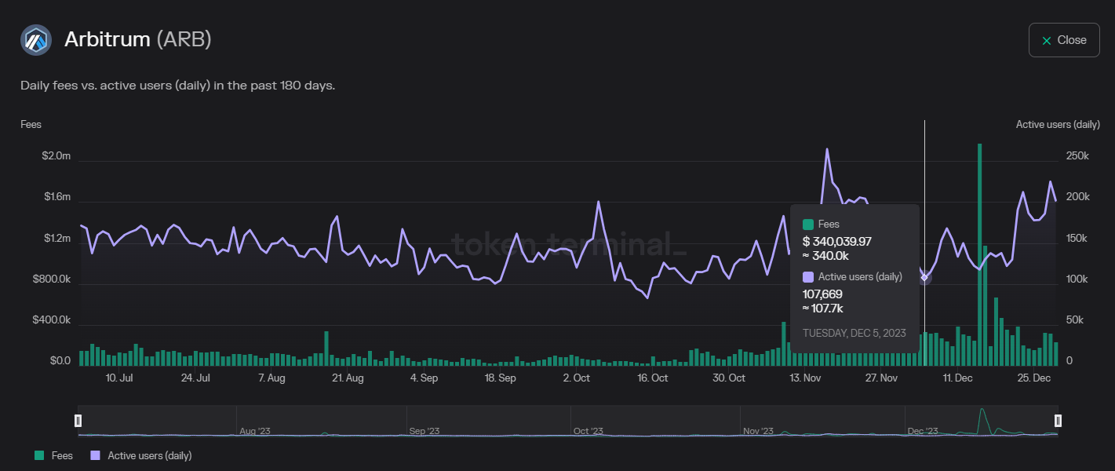Click the '10. Jul' x-axis label
The width and height of the screenshot is (1115, 471).
118,378
